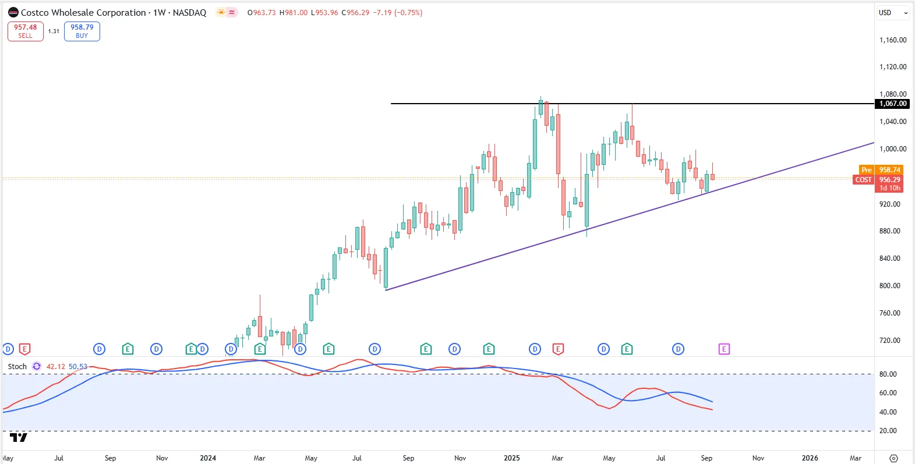
Task: Open the dividend D marker near late April 2024
Action: (x=300, y=349)
